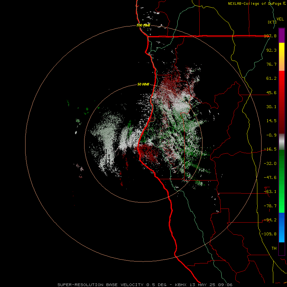287x287 pixels.
Task: Select the 45.6 velocity scale value
Action: tap(271, 92)
